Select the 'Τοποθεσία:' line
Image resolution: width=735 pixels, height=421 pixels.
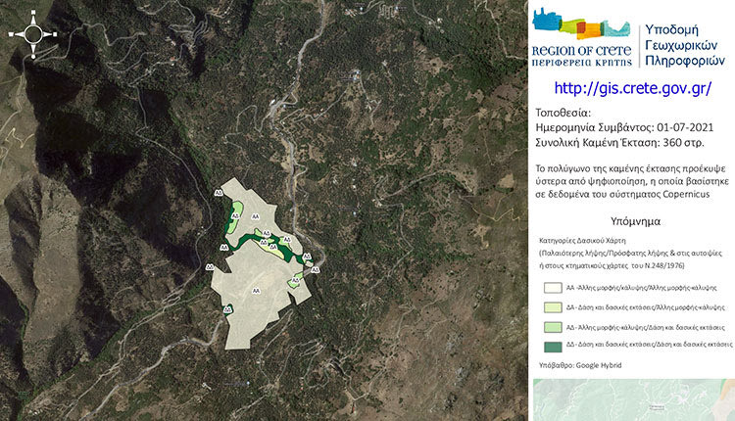pos(563,113)
